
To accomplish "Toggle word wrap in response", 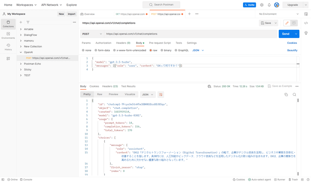I will coord(161,94).
